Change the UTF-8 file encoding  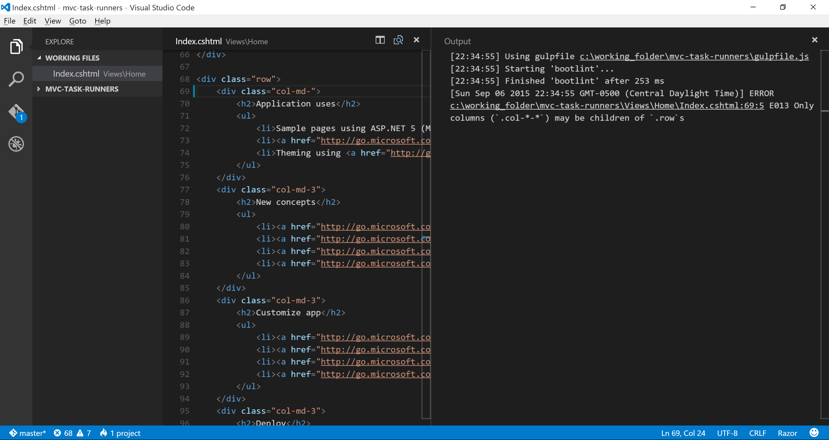(727, 433)
